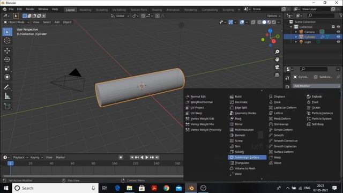Select Subdivision Surface modifier
Viewport: 343px width, 193px height.
pos(247,157)
